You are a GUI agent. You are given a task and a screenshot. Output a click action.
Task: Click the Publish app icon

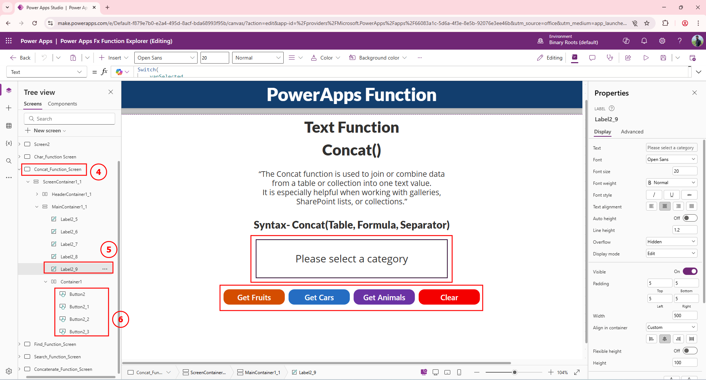[x=692, y=58]
